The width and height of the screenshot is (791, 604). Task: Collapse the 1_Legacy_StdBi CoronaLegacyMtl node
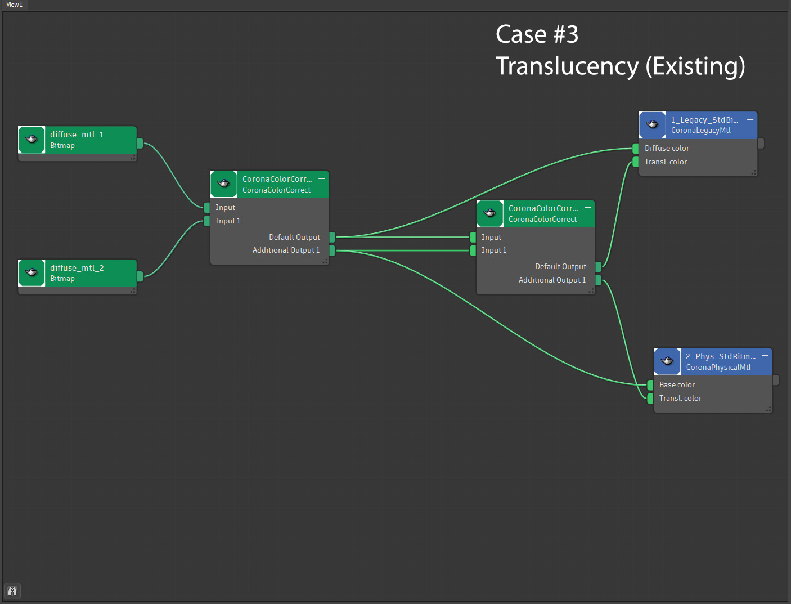(750, 120)
